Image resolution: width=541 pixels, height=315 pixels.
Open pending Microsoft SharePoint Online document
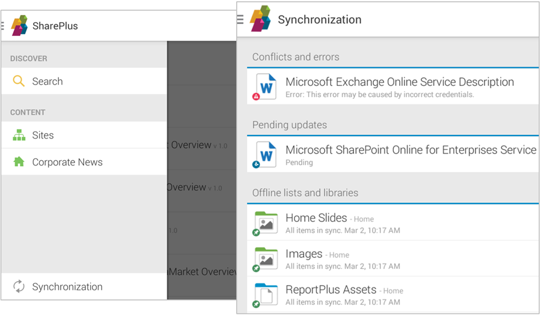411,151
